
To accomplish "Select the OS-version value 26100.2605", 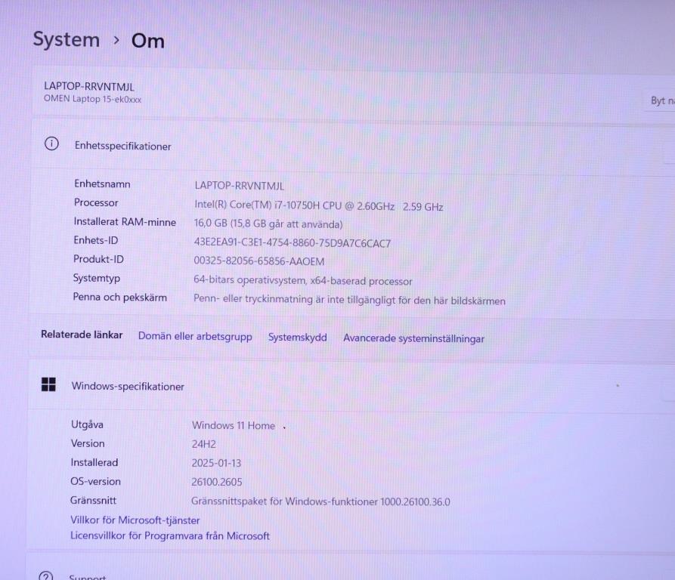I will click(216, 482).
